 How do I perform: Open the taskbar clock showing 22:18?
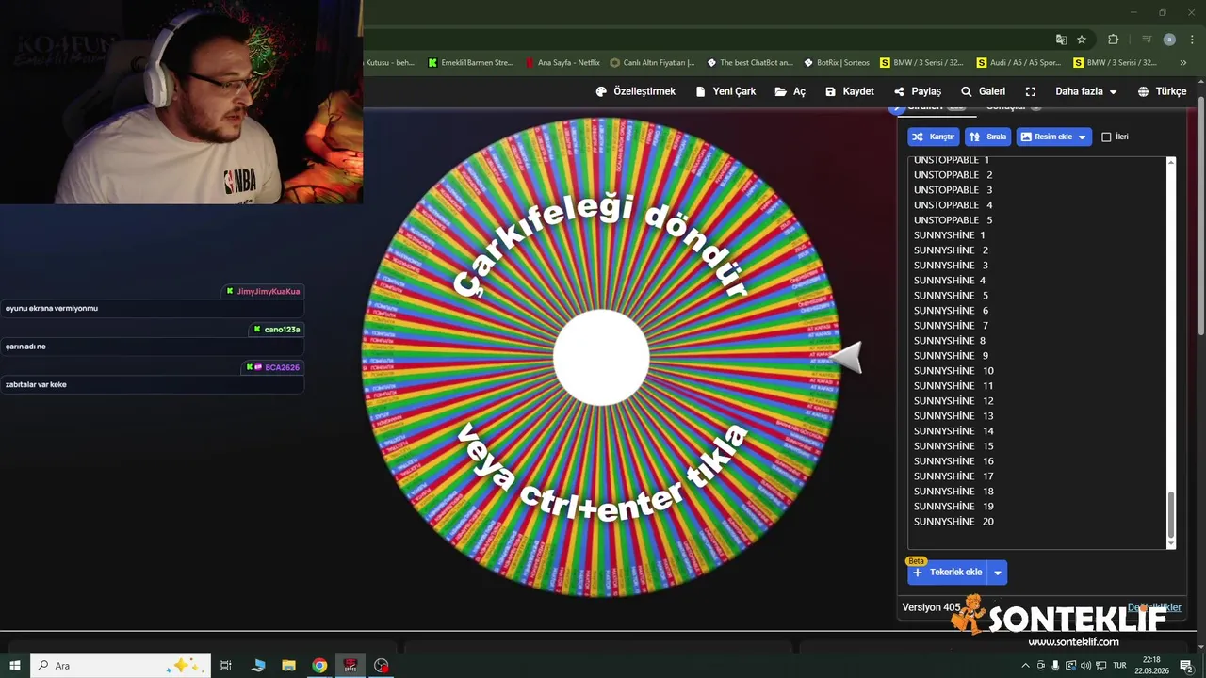click(x=1151, y=666)
